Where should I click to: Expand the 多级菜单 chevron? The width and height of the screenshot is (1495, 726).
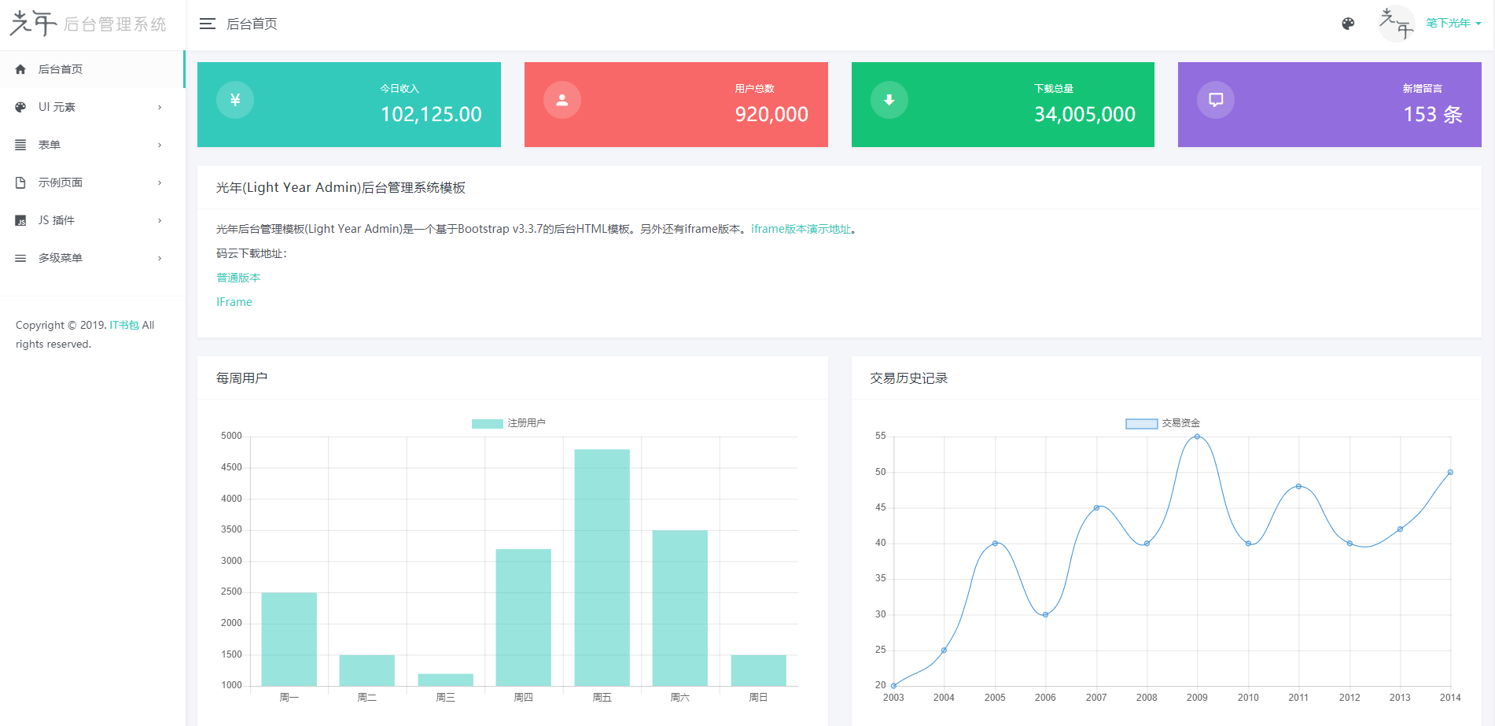pos(160,258)
